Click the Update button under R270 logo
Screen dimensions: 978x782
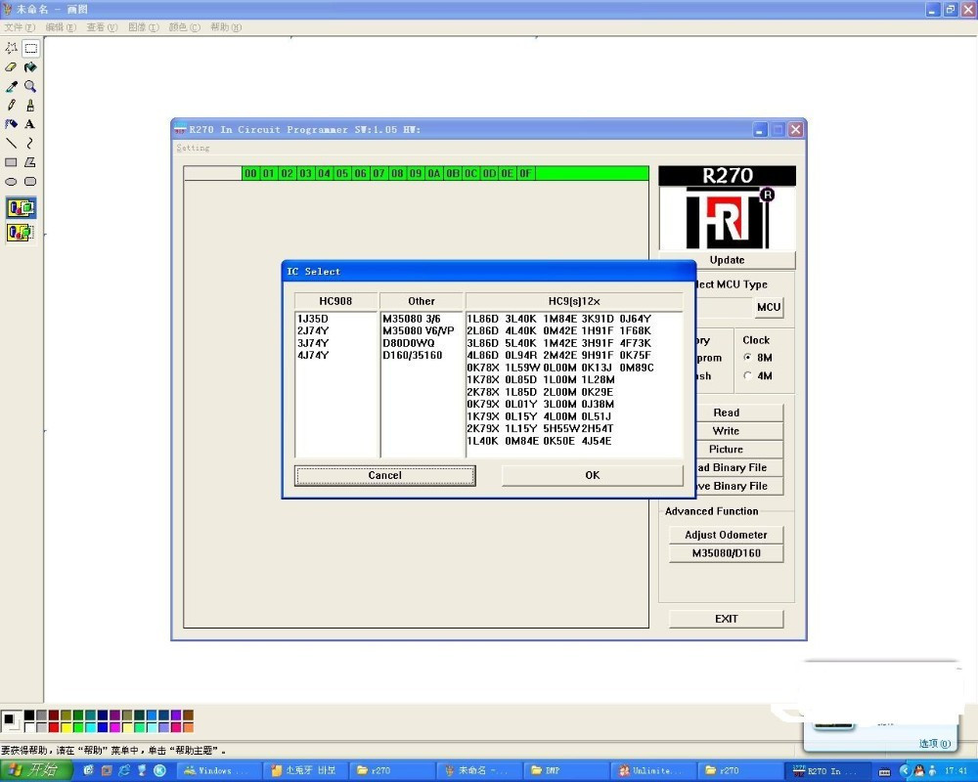(x=727, y=259)
